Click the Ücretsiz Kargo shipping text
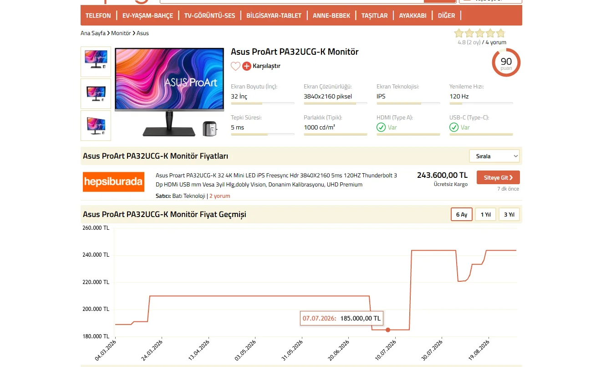Image resolution: width=606 pixels, height=367 pixels. tap(451, 185)
